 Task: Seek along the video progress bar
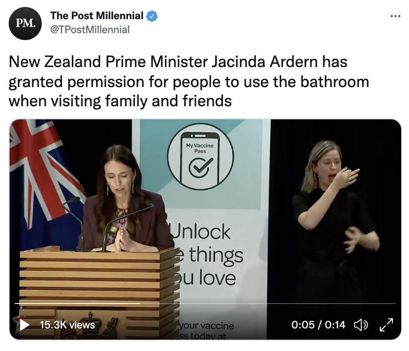point(205,304)
